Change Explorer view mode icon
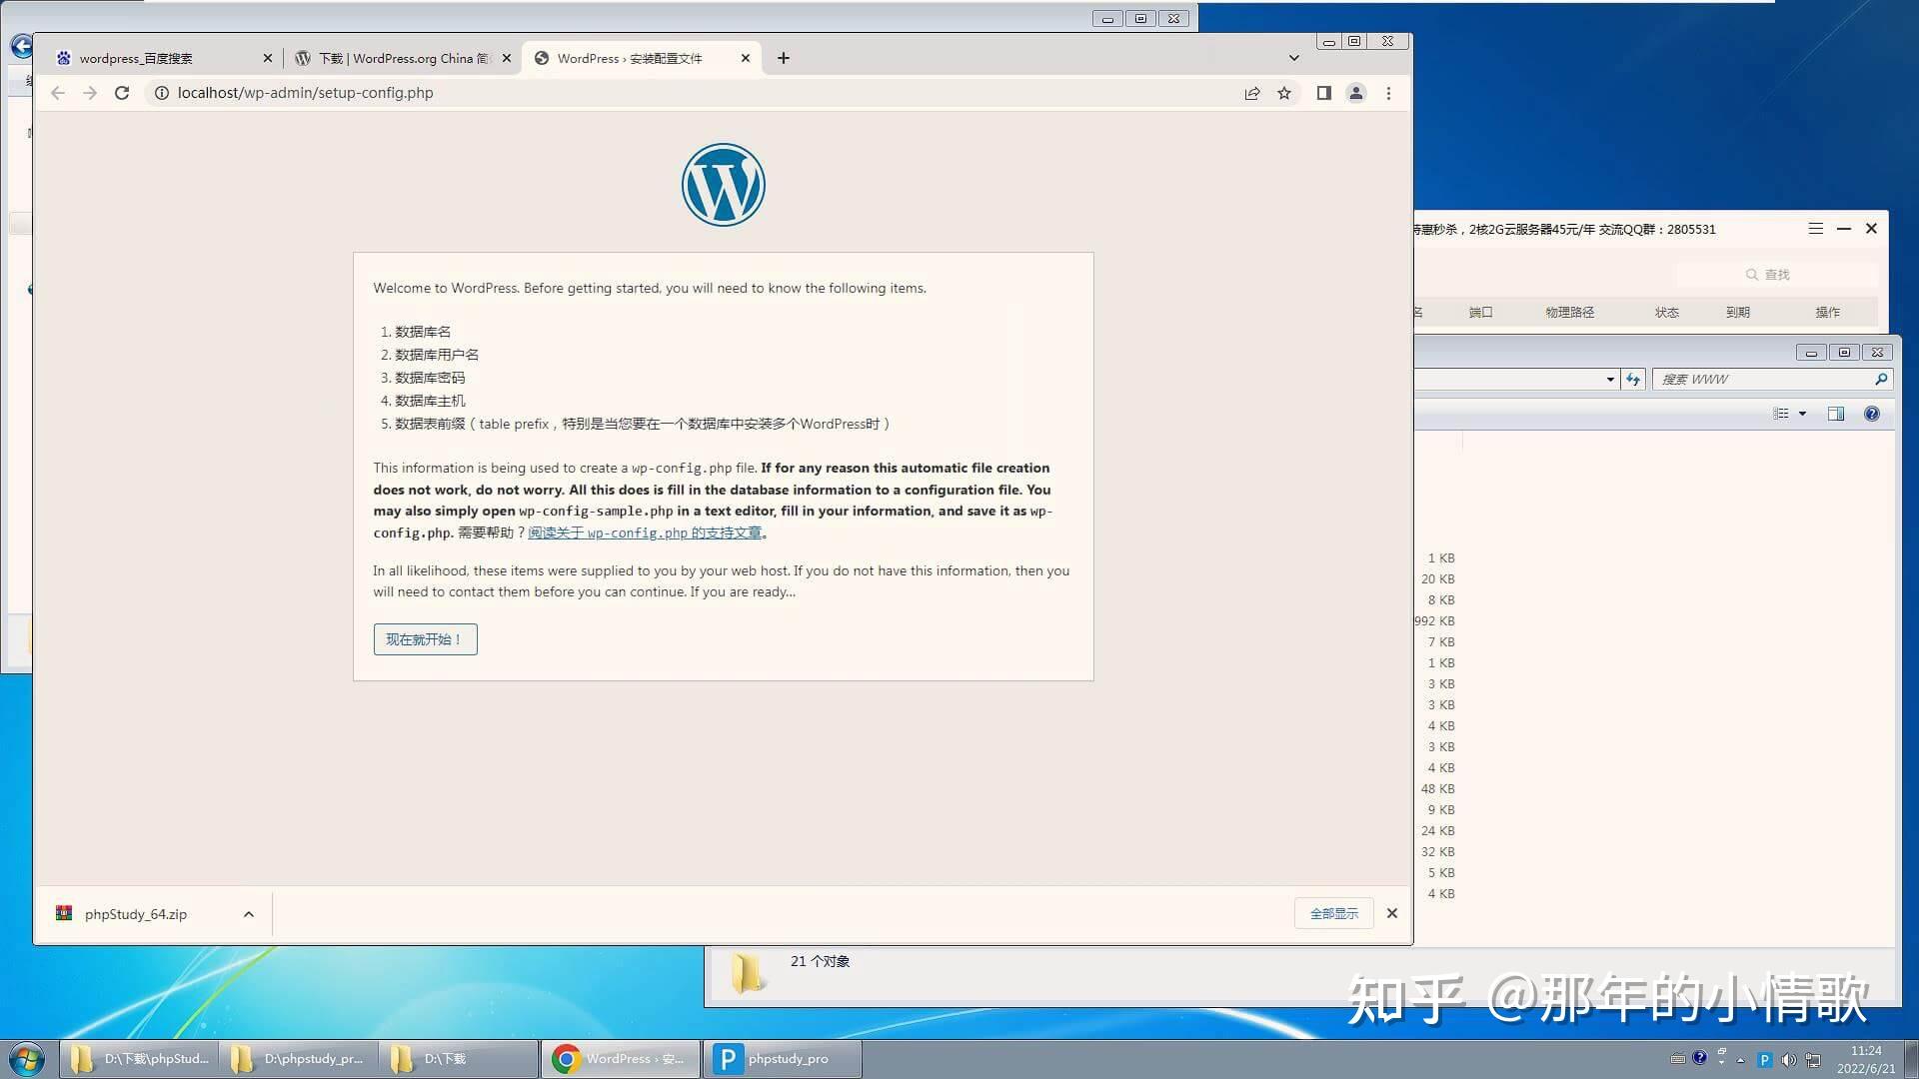 (1781, 414)
